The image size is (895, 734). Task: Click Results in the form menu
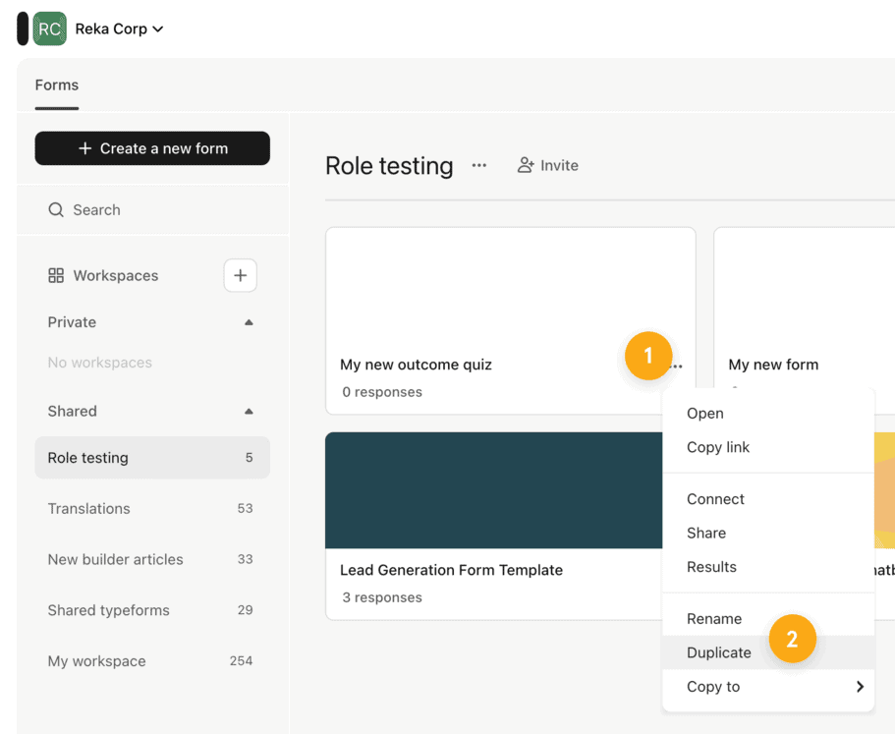click(711, 567)
